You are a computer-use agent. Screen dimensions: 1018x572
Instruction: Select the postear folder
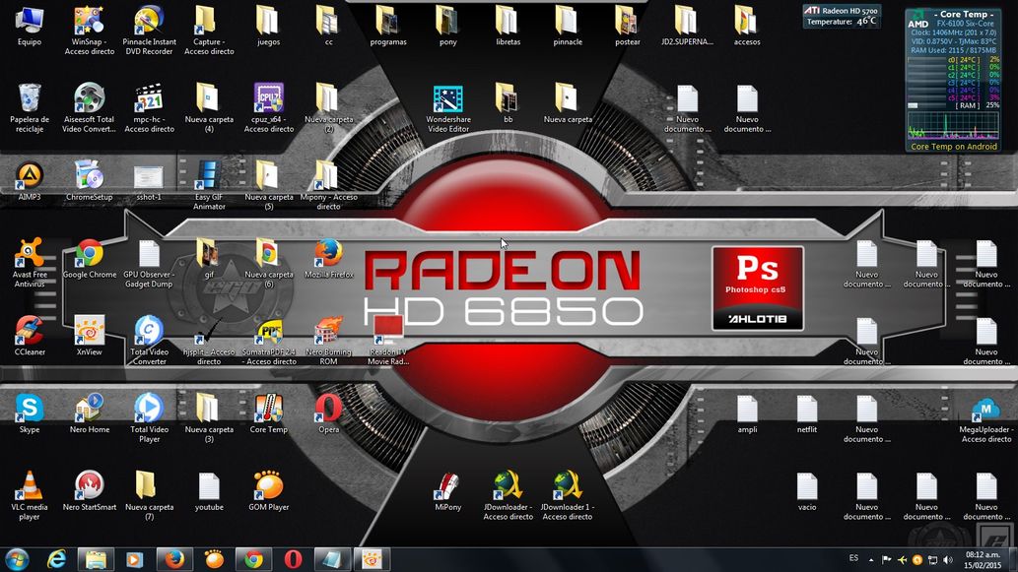tap(627, 21)
